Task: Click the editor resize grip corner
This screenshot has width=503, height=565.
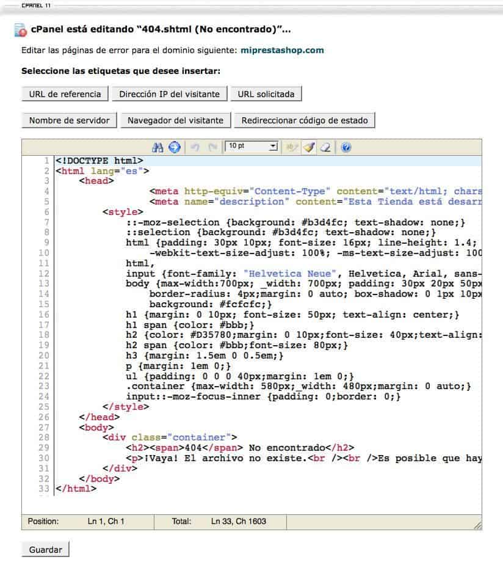Action: (x=477, y=525)
